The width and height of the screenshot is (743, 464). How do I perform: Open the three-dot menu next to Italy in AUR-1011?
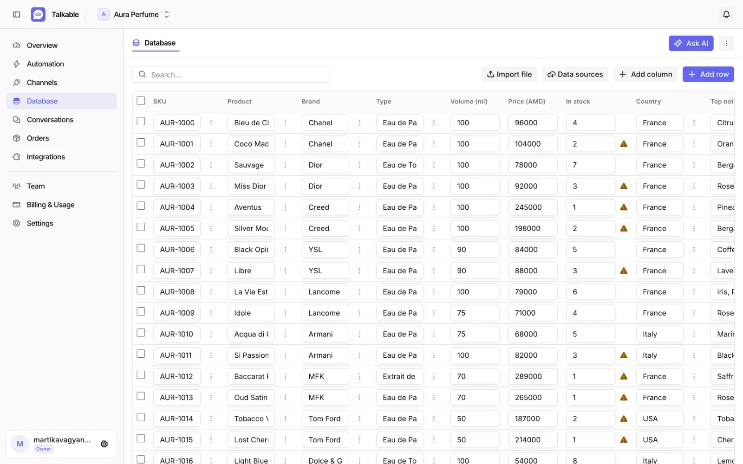click(x=694, y=355)
